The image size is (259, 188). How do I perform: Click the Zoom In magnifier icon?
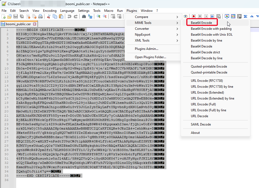pos(99,17)
